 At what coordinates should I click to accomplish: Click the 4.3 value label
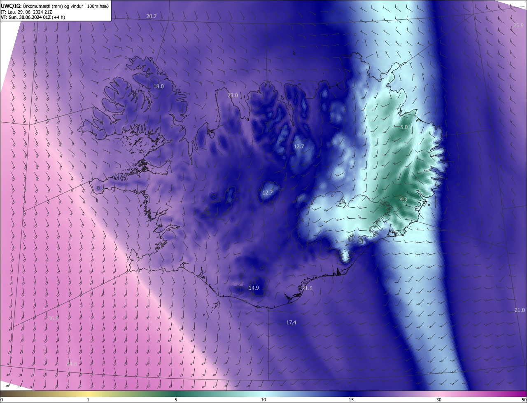point(403,199)
